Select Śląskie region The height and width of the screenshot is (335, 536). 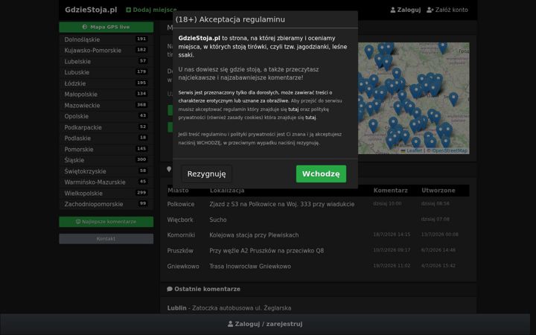(106, 160)
